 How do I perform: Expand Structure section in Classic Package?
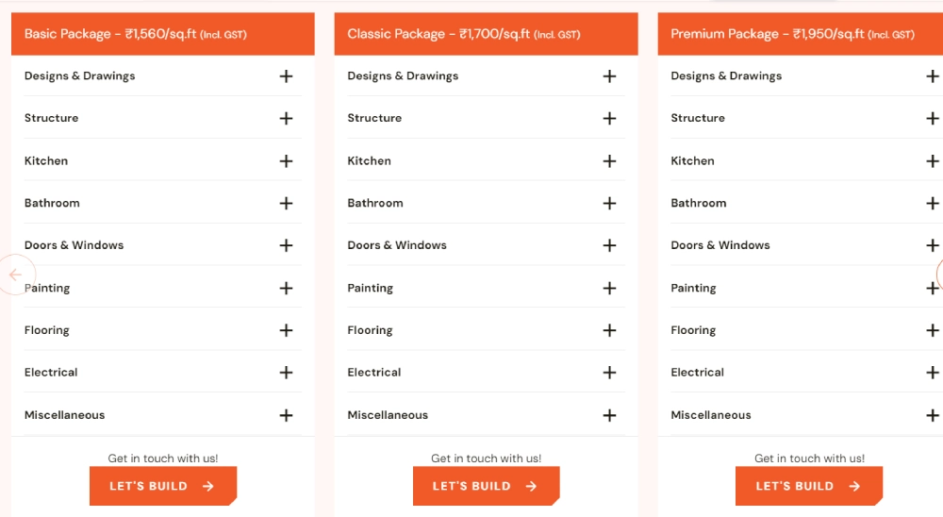[x=609, y=119]
